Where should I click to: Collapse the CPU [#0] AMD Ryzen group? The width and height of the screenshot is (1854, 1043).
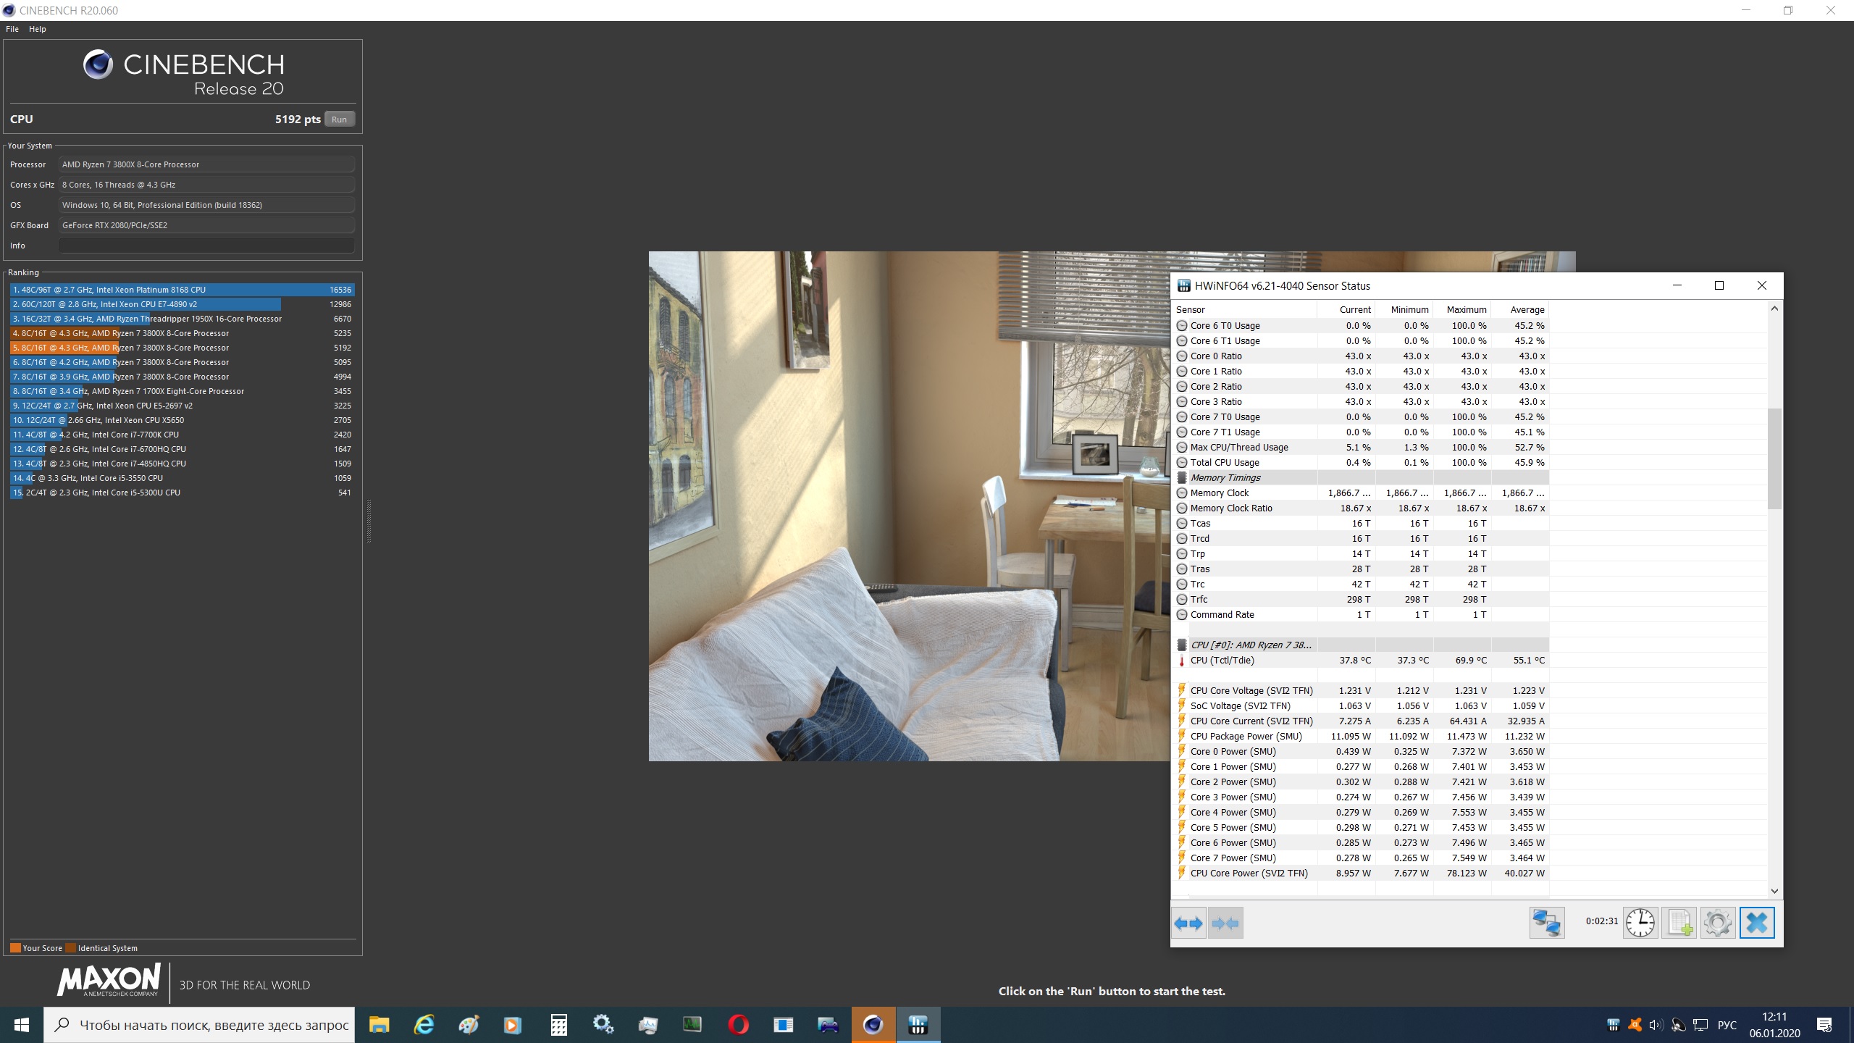[1251, 645]
